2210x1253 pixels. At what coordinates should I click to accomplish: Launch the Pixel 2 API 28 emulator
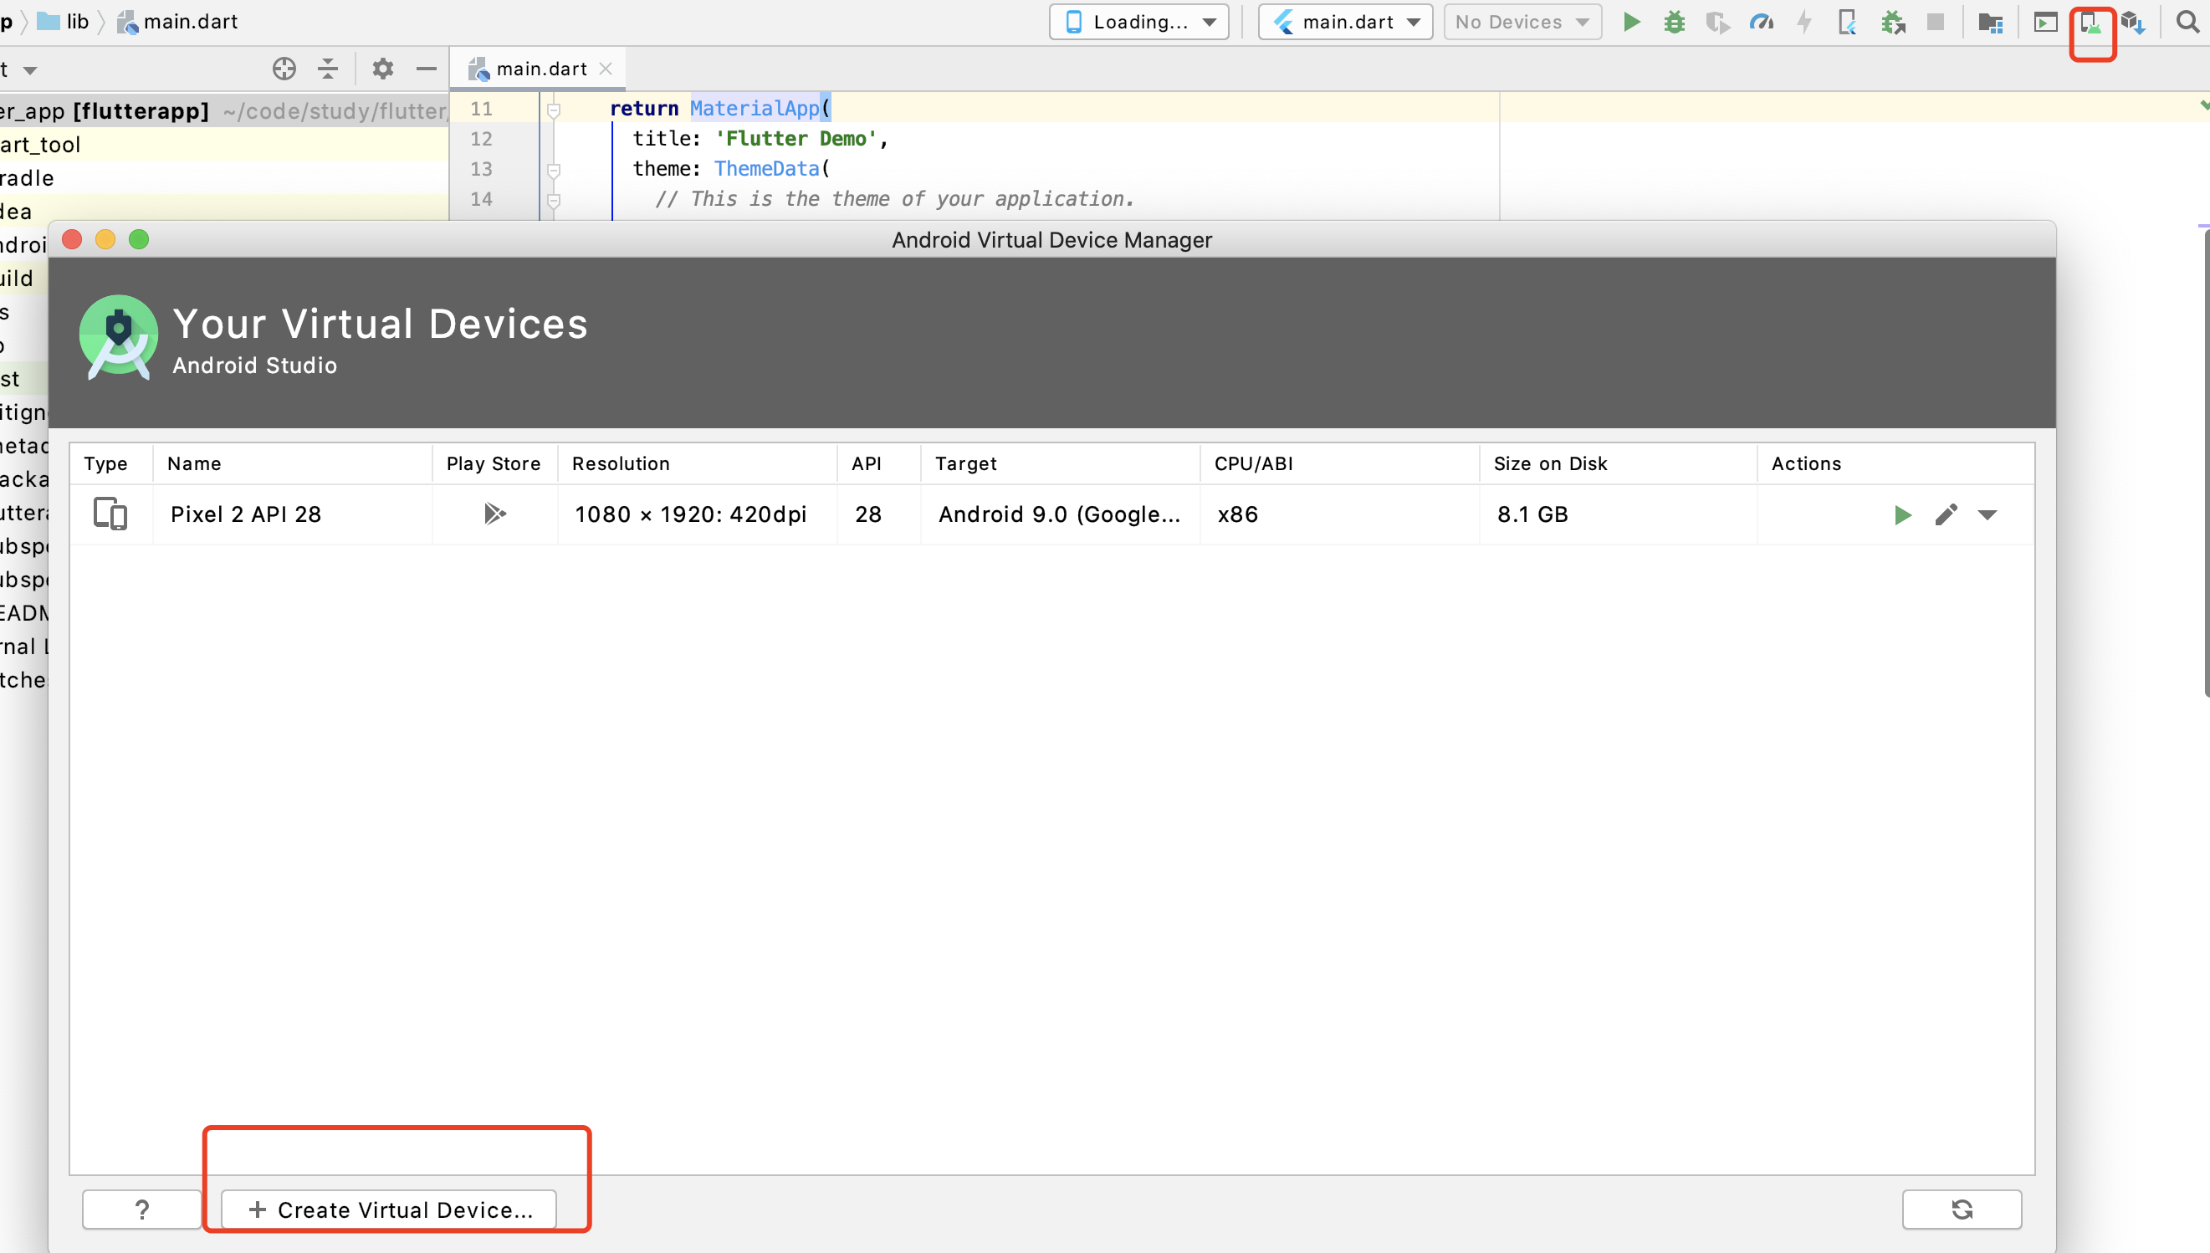coord(1902,514)
